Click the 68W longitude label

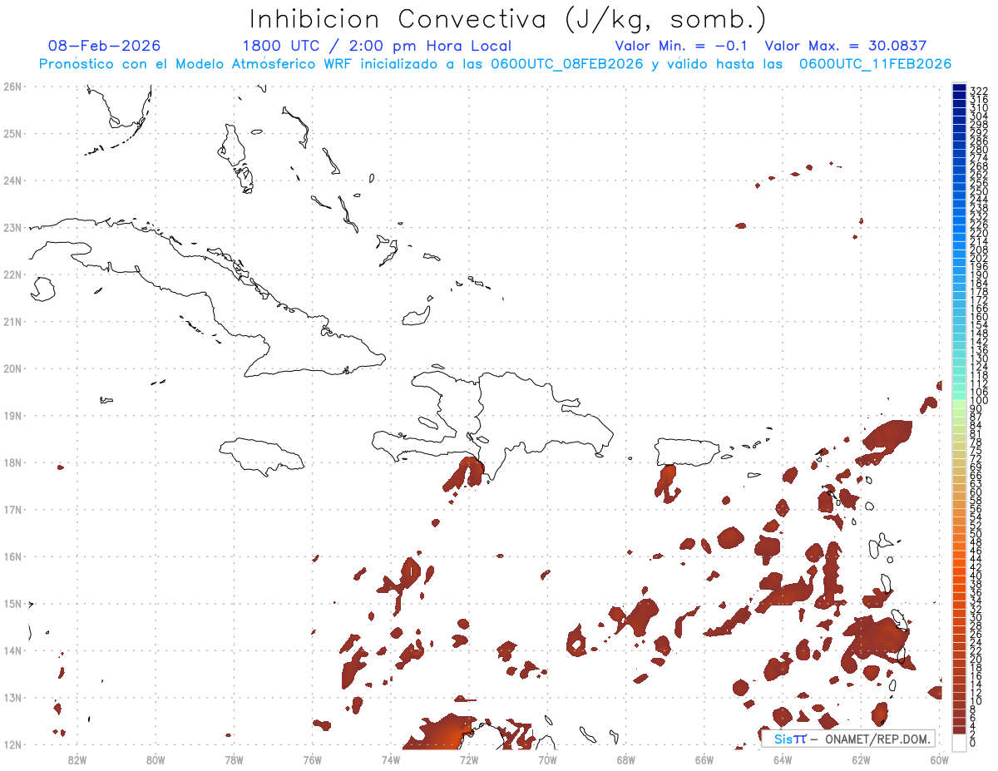(626, 759)
